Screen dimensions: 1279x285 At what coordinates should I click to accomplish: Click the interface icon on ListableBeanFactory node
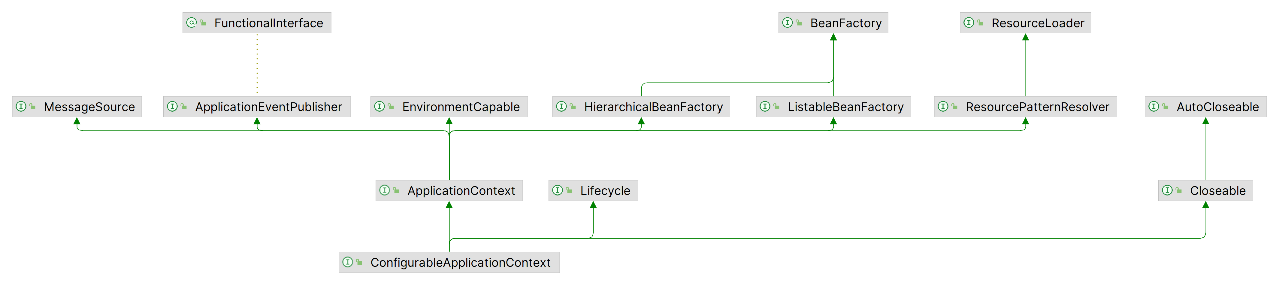coord(765,106)
